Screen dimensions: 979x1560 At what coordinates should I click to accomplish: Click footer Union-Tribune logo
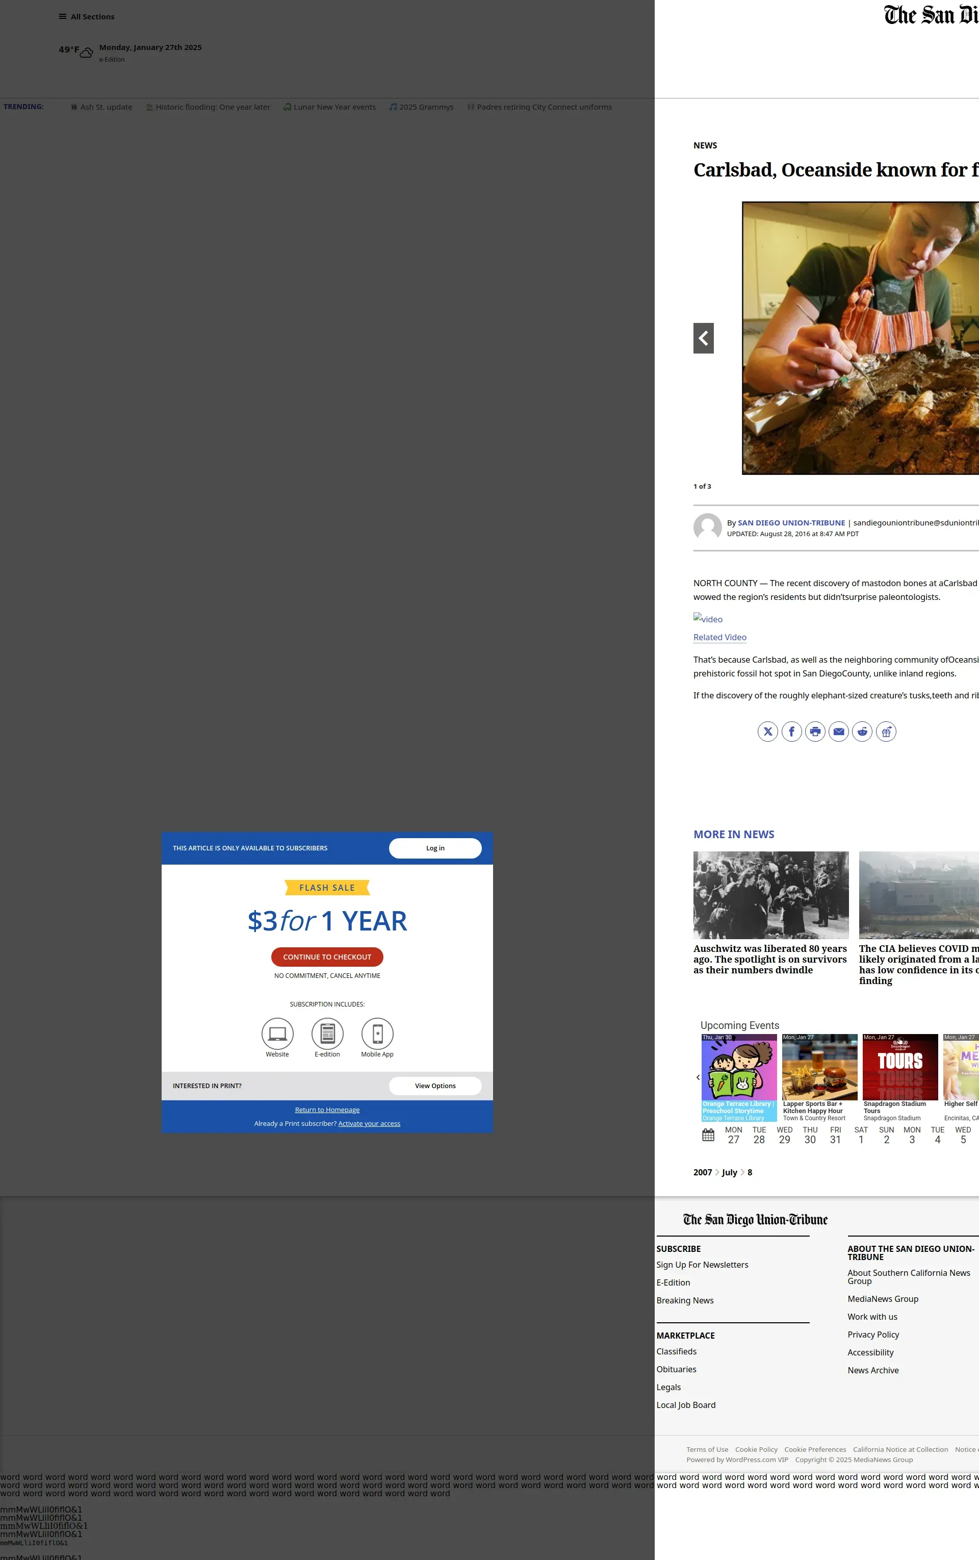coord(755,1219)
